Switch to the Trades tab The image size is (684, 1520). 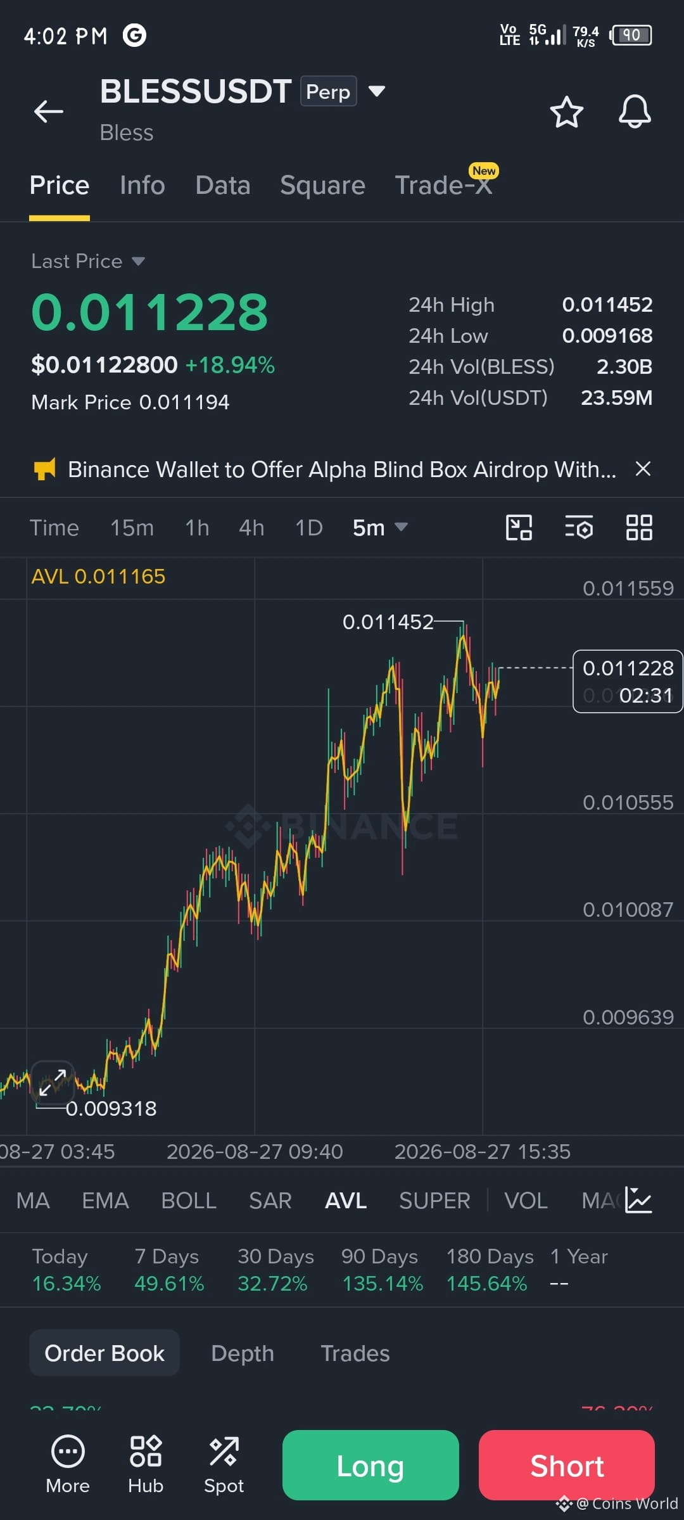355,1353
